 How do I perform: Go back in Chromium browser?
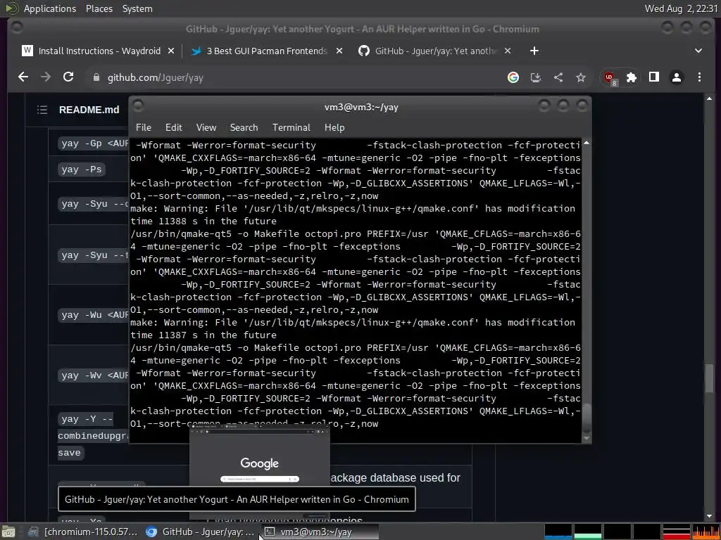click(x=23, y=77)
